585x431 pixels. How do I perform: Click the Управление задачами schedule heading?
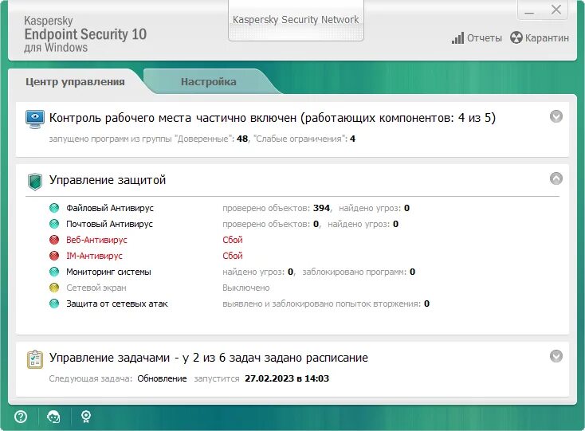point(209,358)
